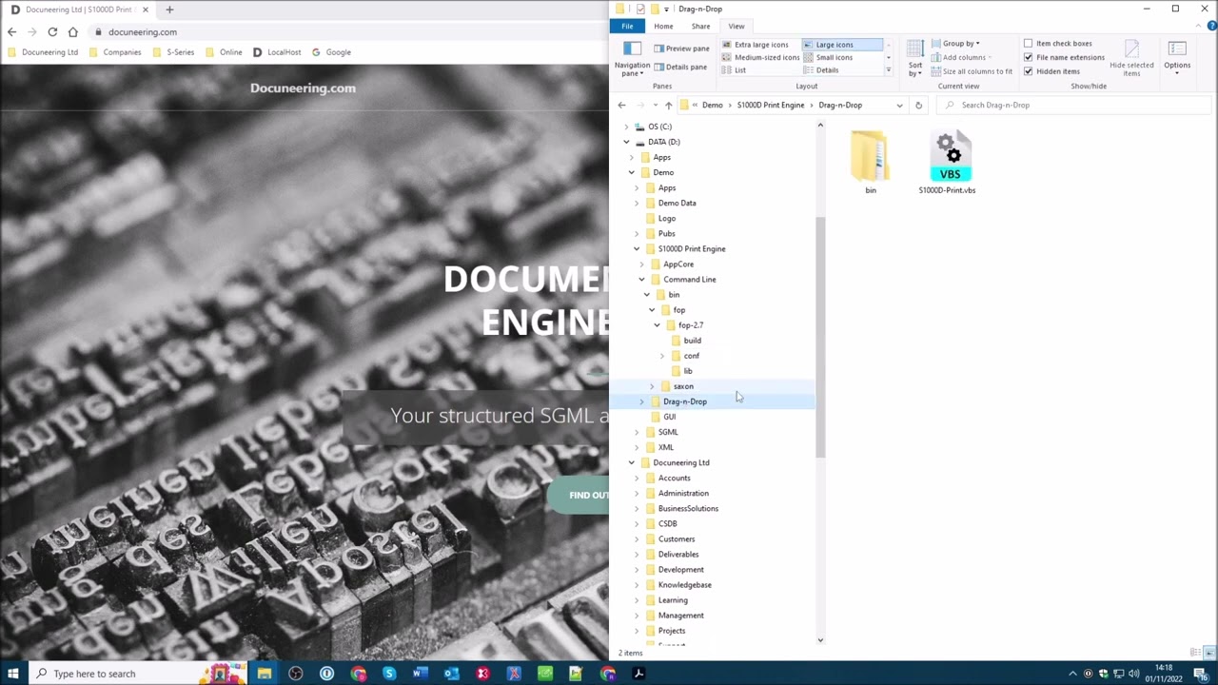The height and width of the screenshot is (685, 1218).
Task: Switch layout to Extra large icons
Action: click(756, 45)
